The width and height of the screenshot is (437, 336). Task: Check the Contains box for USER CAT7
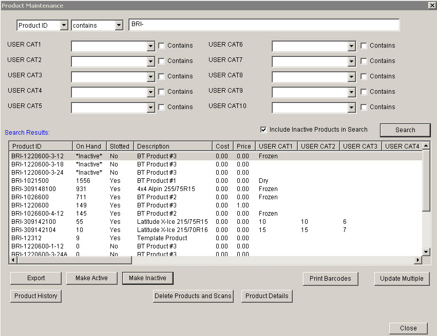(x=364, y=61)
